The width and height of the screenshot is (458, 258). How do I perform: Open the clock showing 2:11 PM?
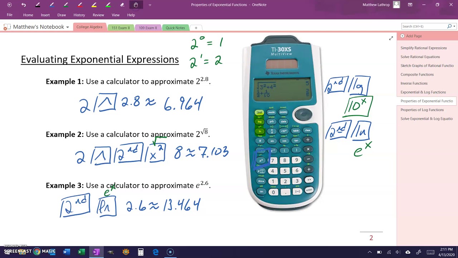pyautogui.click(x=447, y=252)
